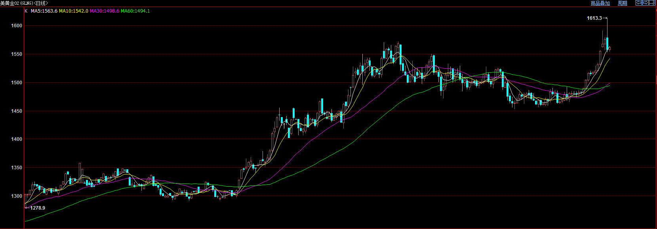Click the 美黄金02 (GLNG) chart title
Screen dimensions: 657x229
tap(24, 3)
